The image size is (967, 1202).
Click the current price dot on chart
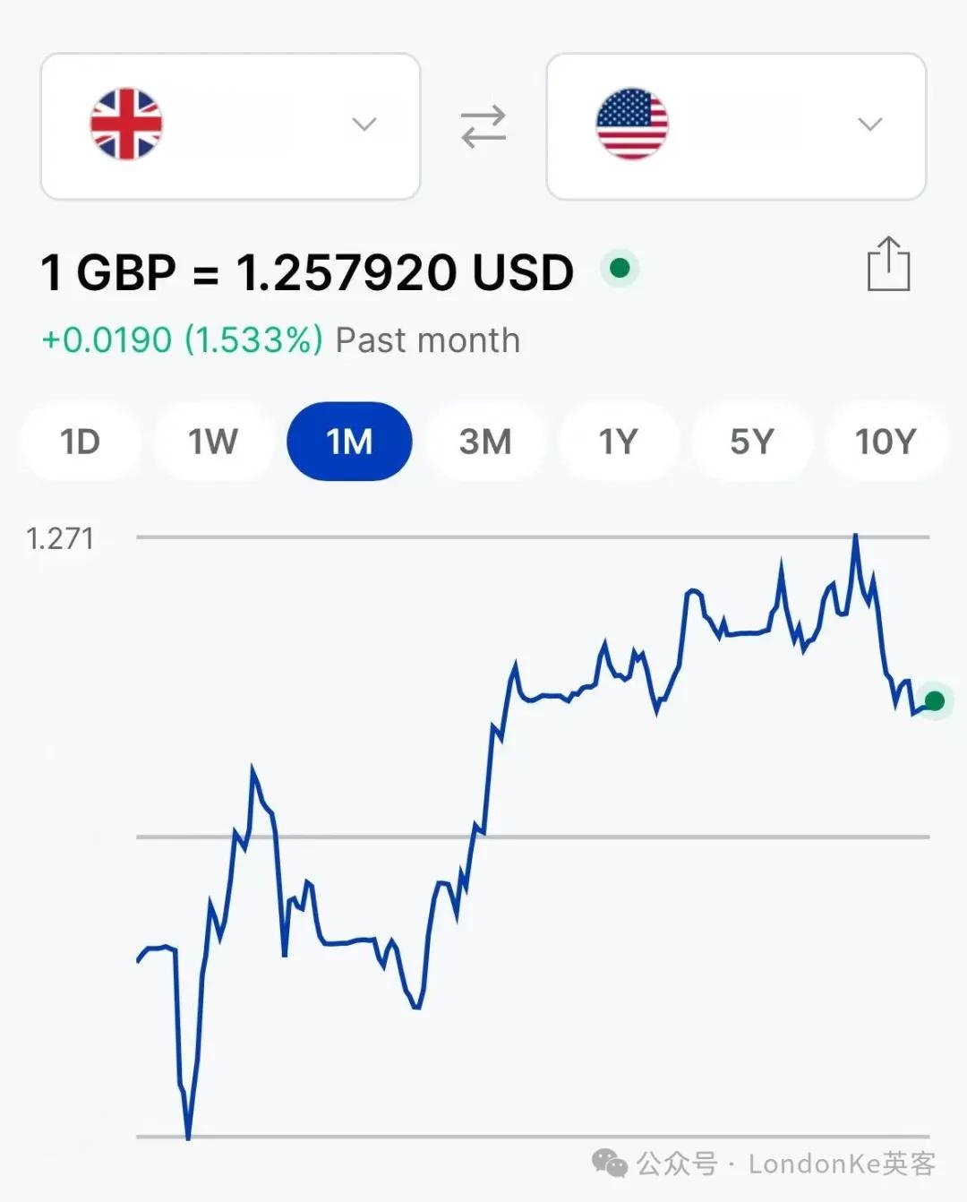click(x=934, y=700)
